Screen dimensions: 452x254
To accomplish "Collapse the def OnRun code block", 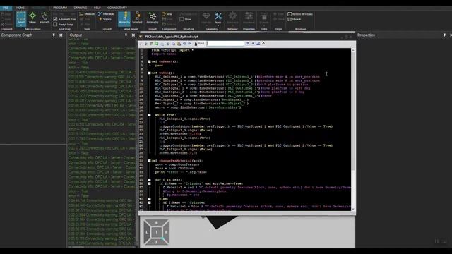I will pyautogui.click(x=149, y=73).
